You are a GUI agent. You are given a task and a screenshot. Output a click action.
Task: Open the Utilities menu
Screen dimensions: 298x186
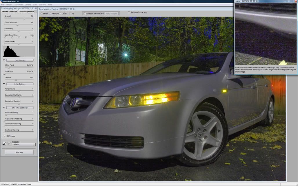(28, 5)
